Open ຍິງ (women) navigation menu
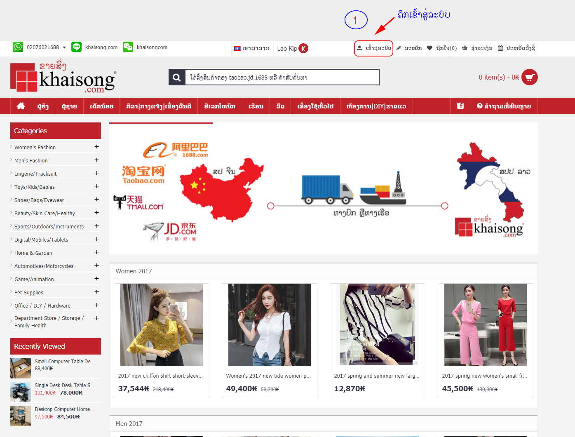The width and height of the screenshot is (575, 437). (x=43, y=106)
